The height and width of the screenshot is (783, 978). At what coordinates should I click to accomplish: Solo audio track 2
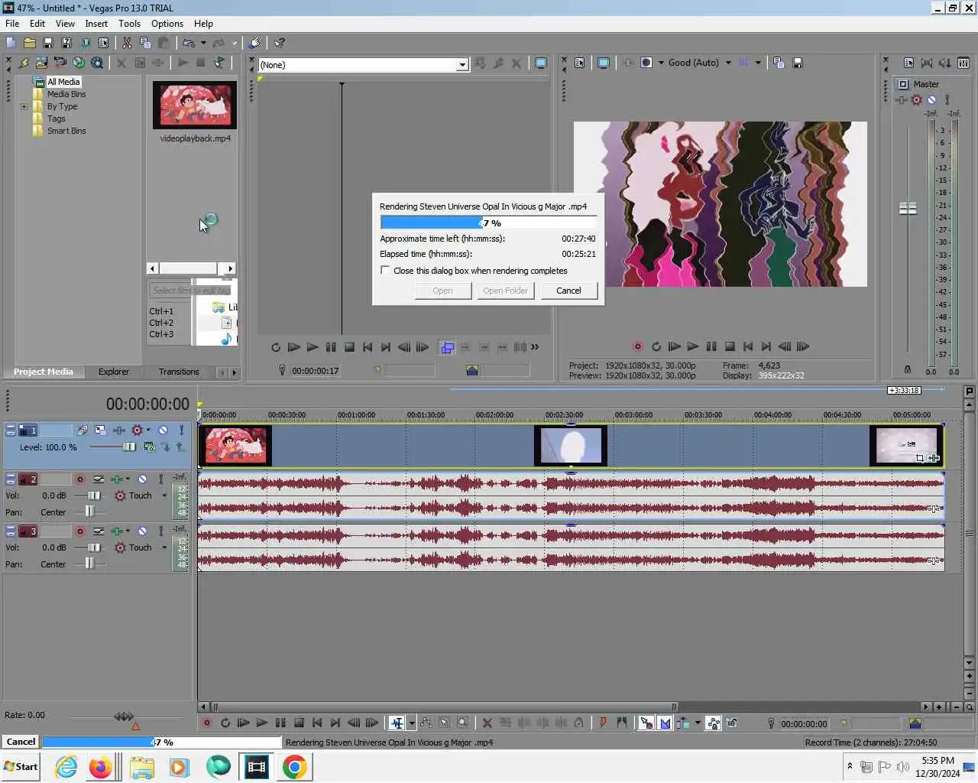(x=160, y=479)
